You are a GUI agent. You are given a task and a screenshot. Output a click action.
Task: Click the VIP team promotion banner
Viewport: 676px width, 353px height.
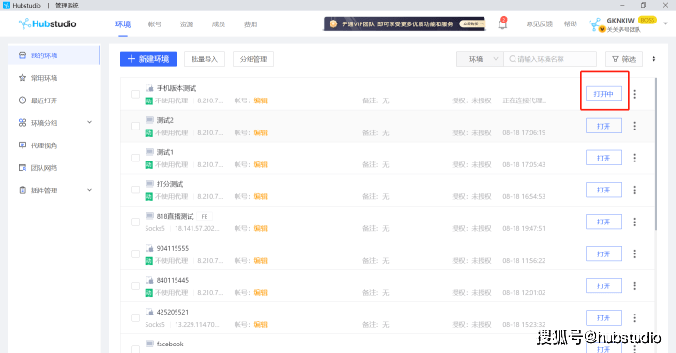click(x=405, y=23)
